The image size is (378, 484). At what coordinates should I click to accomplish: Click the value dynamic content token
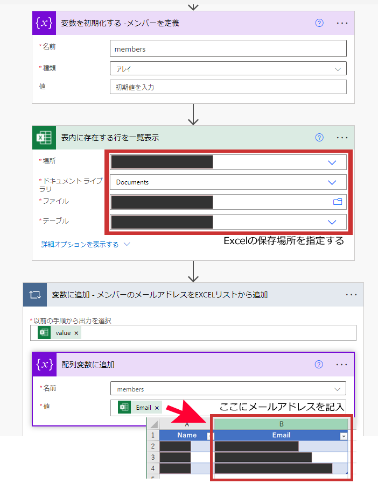click(x=59, y=333)
